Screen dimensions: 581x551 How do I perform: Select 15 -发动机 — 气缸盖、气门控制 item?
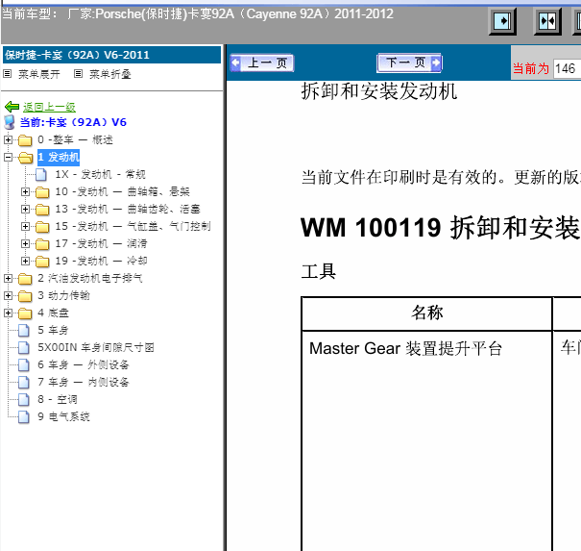click(x=133, y=226)
